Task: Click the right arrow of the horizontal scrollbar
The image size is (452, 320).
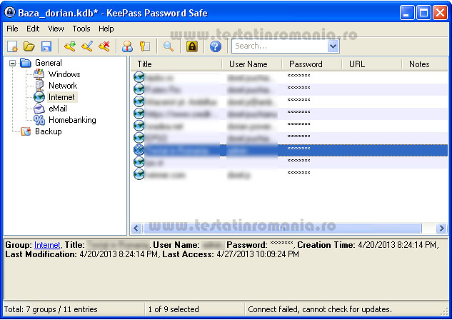Action: tap(441, 229)
